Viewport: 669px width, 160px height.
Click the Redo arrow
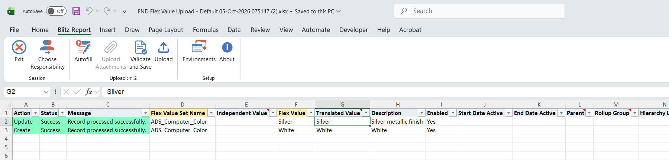(x=107, y=11)
